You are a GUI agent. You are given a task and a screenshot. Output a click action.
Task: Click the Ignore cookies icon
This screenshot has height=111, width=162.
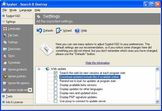5,76
